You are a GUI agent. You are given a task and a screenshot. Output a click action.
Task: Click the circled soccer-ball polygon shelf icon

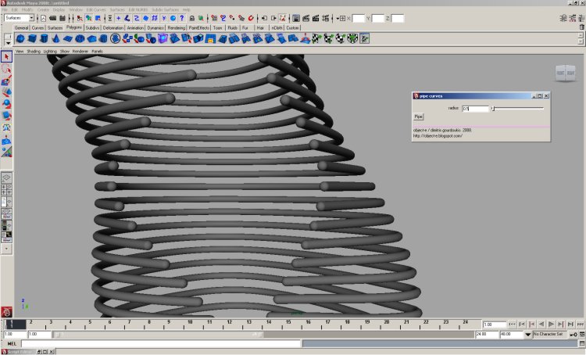click(115, 38)
